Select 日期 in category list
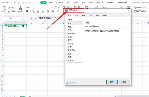The height and width of the screenshot is (97, 149). click(75, 37)
